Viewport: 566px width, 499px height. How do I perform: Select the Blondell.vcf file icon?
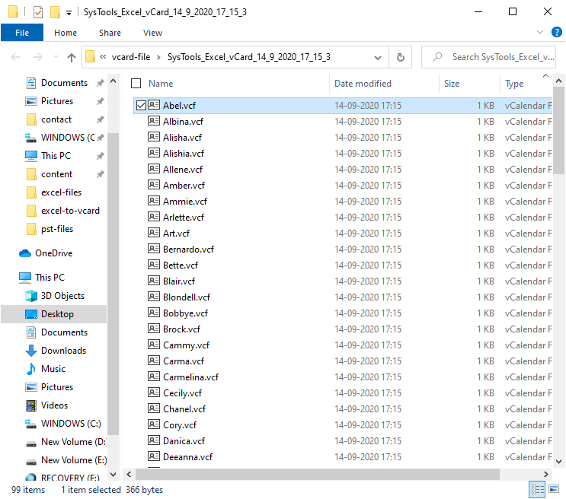click(154, 297)
